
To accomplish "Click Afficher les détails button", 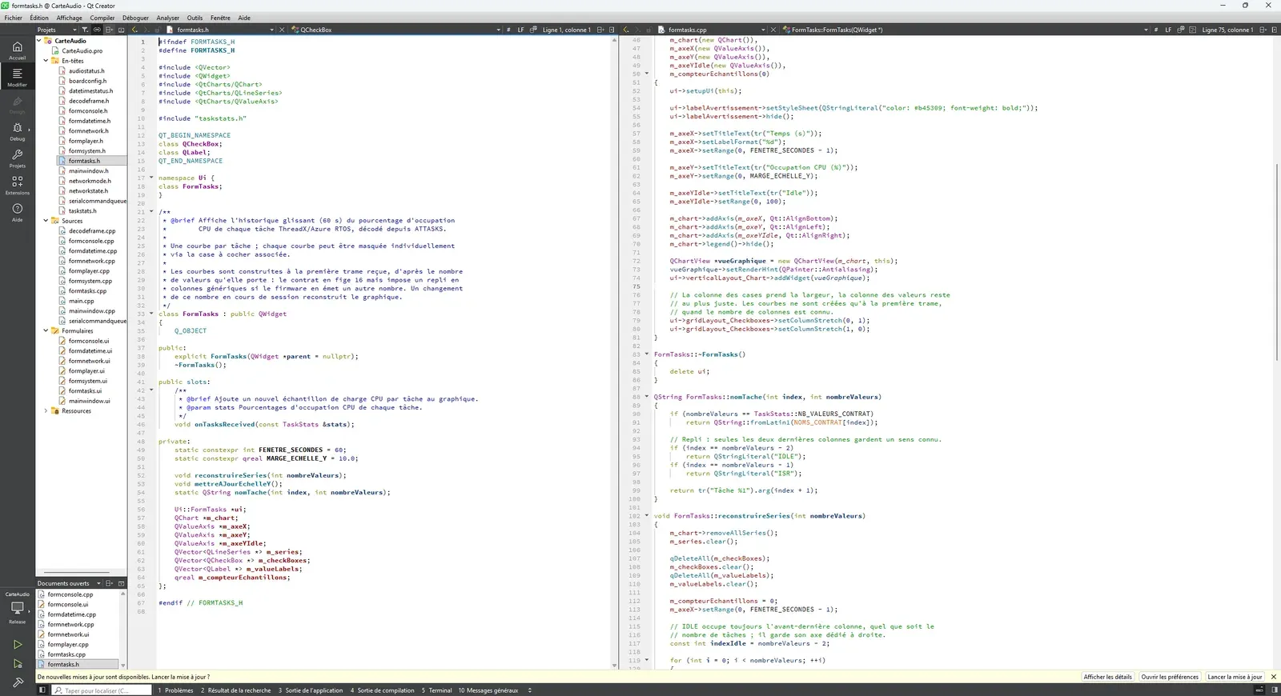I will click(x=1107, y=677).
